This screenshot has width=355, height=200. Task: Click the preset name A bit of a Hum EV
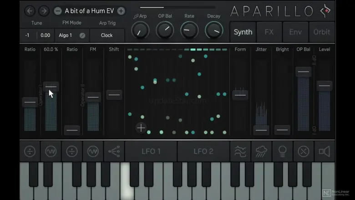click(89, 11)
